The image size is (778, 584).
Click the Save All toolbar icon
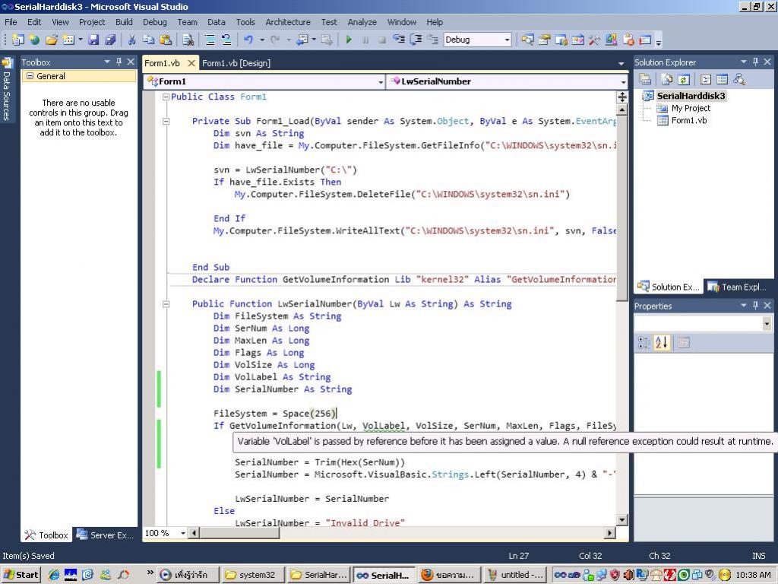point(110,40)
